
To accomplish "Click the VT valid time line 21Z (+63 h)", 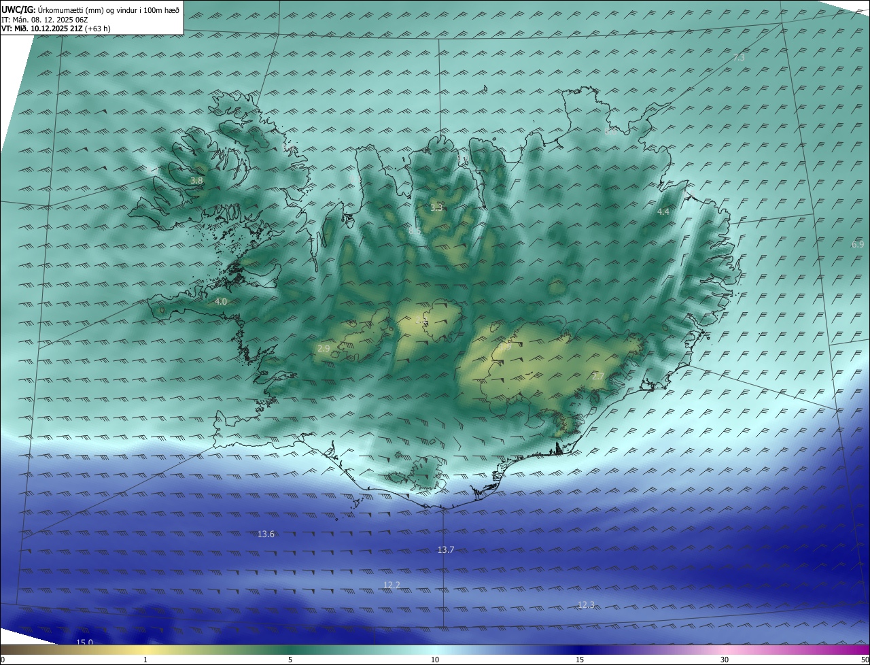I will click(56, 29).
